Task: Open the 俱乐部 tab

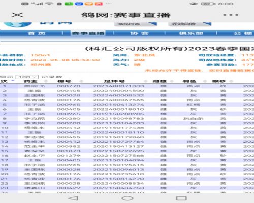Action: coord(191,33)
